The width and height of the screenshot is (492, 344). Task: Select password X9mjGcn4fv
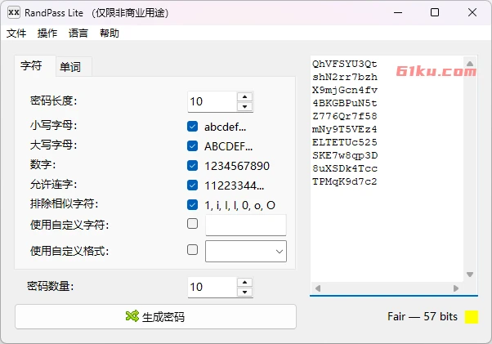pyautogui.click(x=345, y=90)
